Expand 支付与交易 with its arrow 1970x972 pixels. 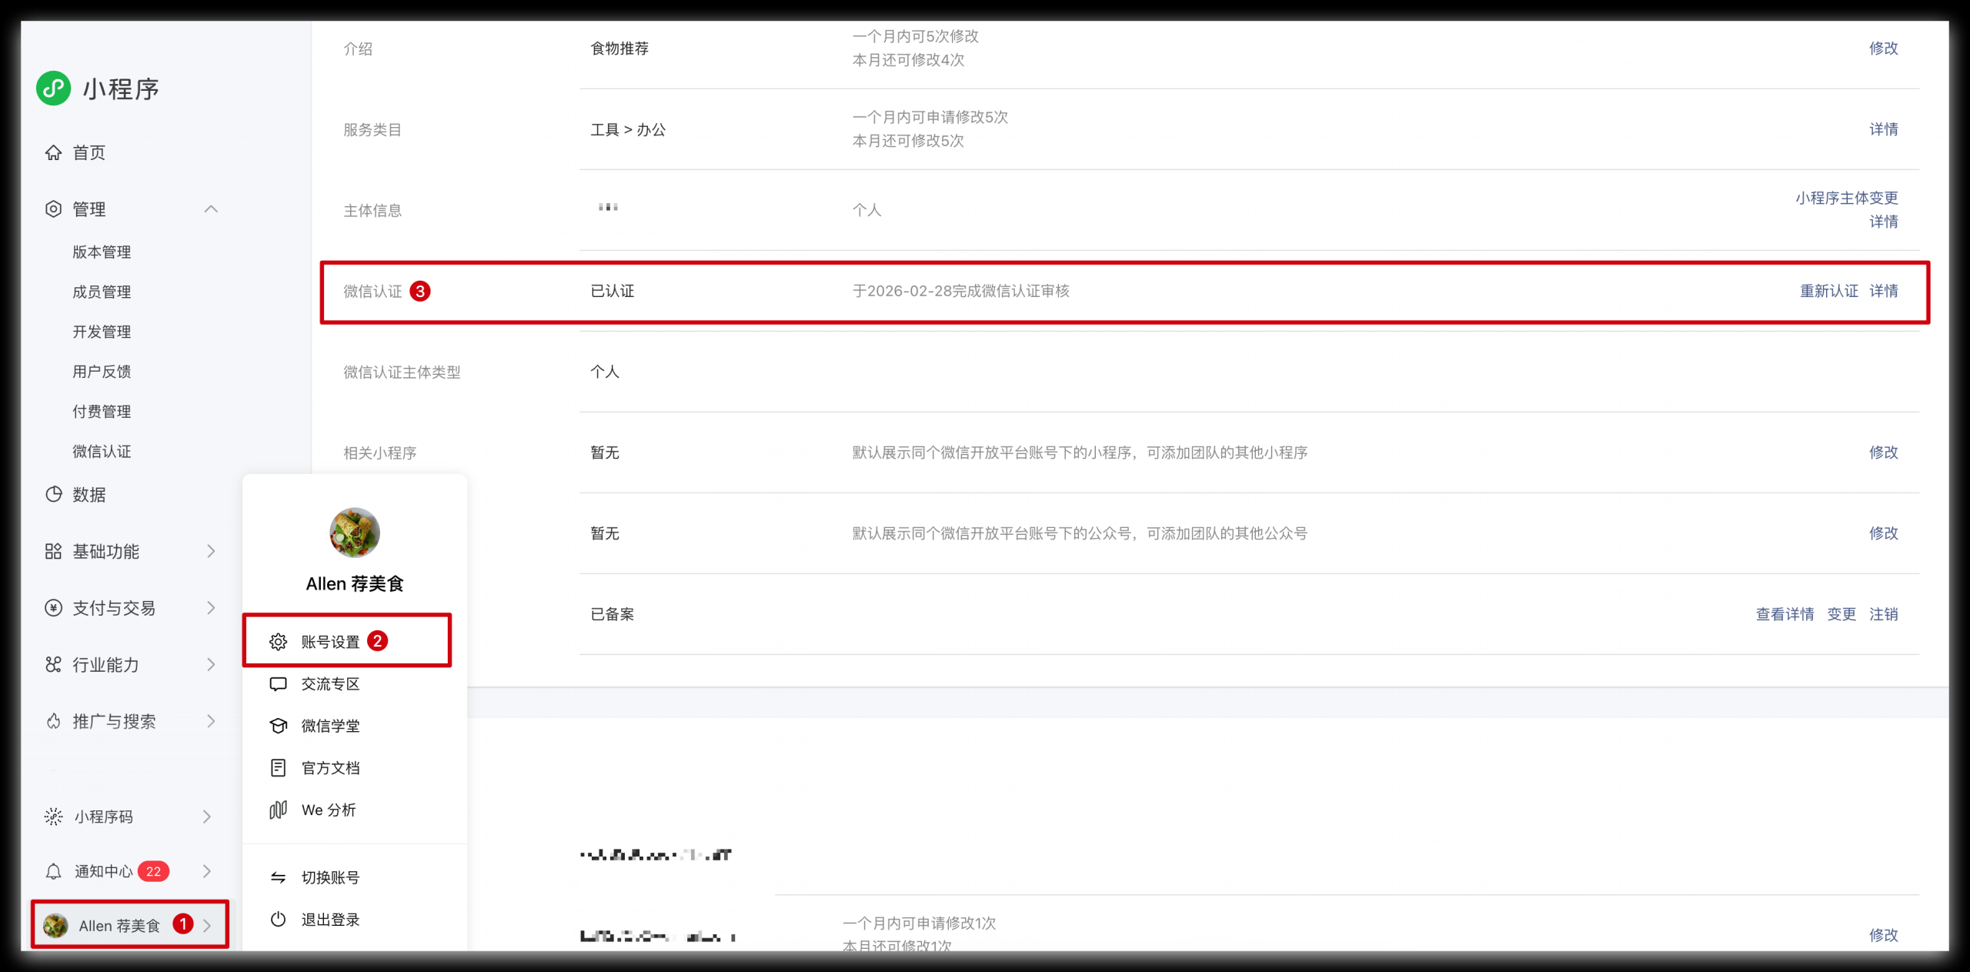coord(211,608)
